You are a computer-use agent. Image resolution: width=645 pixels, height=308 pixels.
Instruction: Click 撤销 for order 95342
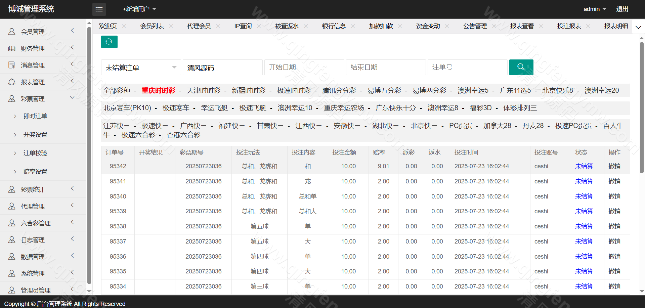(614, 166)
